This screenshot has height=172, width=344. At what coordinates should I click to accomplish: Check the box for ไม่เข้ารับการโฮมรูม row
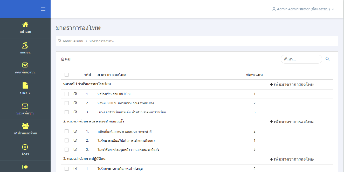[66, 150]
